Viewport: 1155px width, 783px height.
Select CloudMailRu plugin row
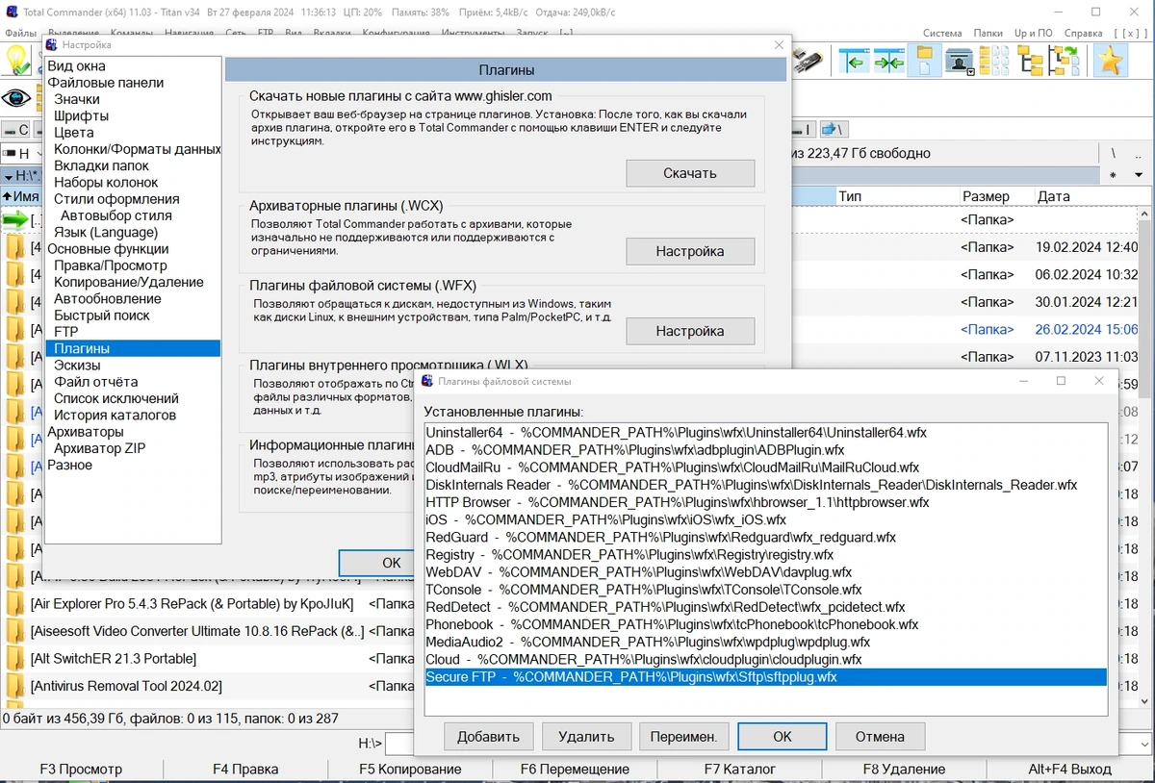click(x=766, y=467)
